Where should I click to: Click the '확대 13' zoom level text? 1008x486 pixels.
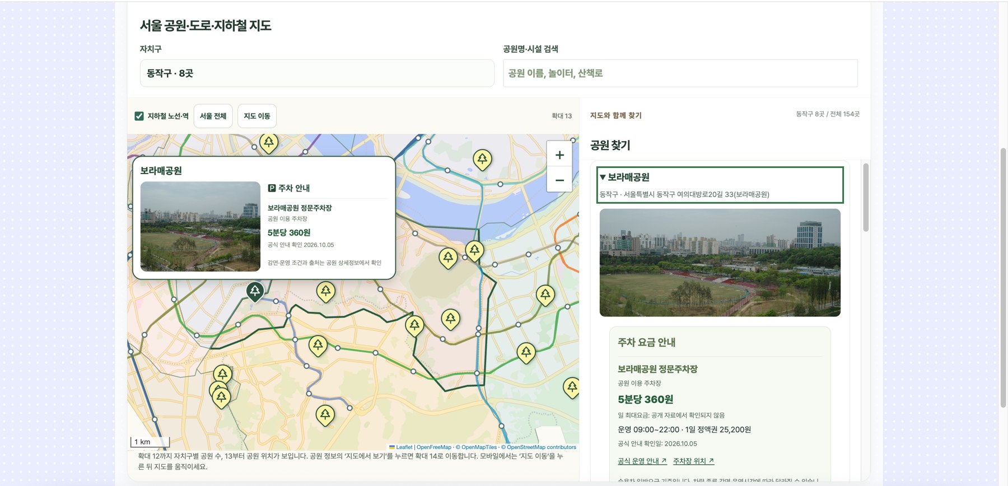pos(562,116)
